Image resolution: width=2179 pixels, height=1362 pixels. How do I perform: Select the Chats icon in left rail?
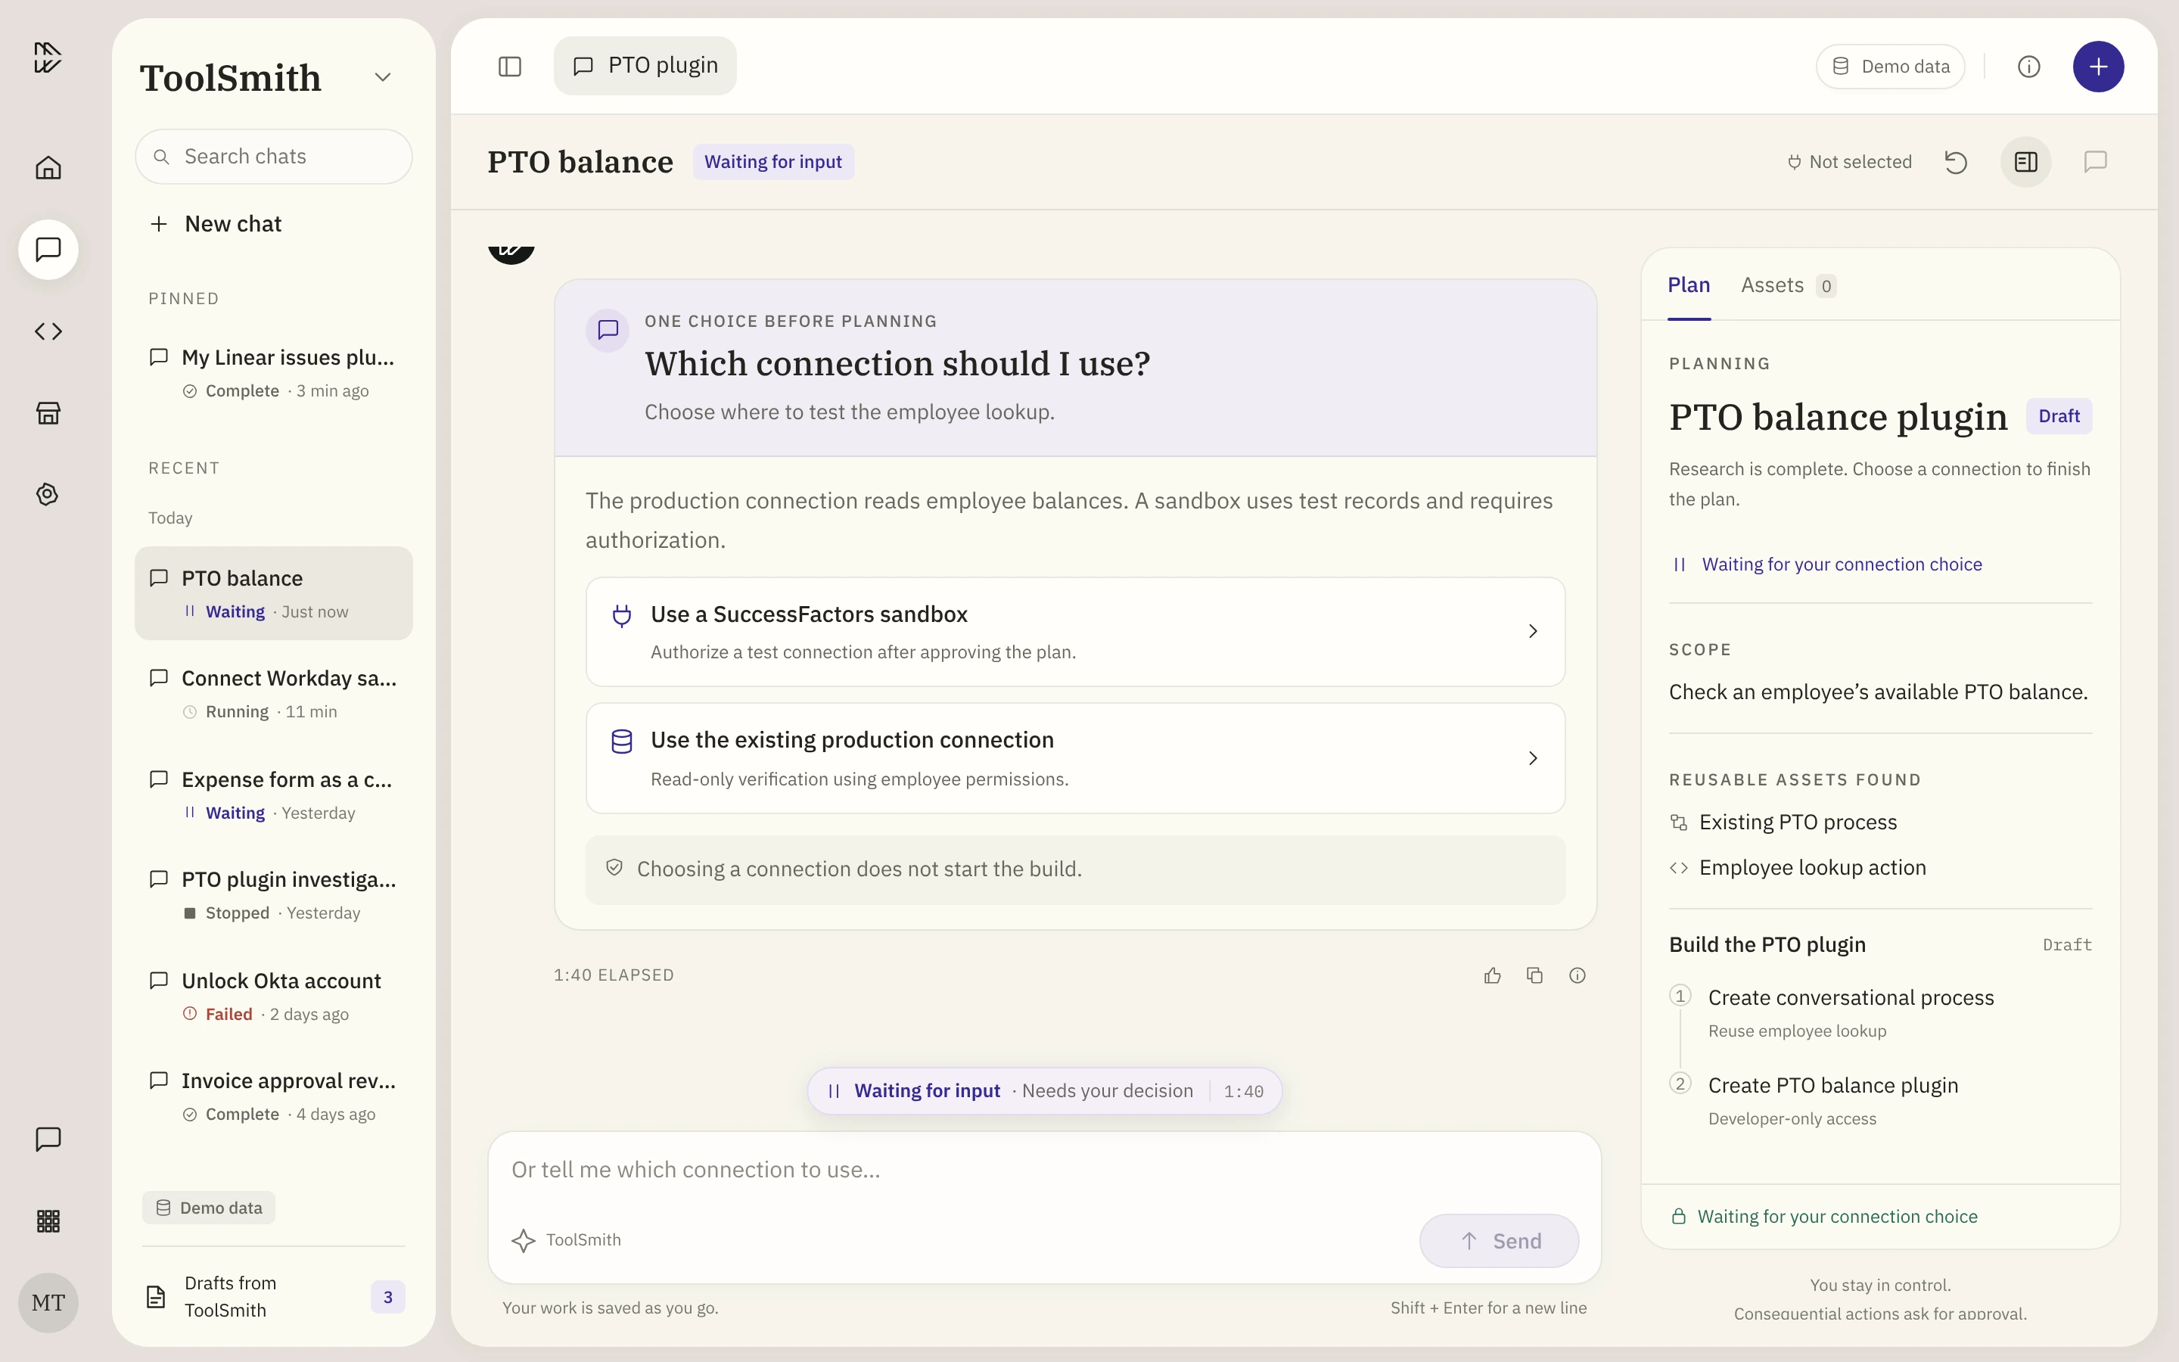[48, 250]
